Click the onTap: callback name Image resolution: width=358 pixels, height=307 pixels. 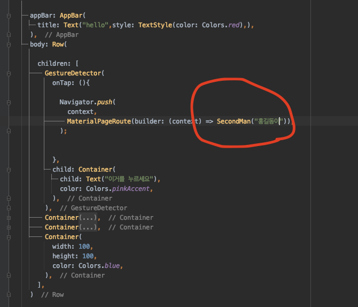pyautogui.click(x=63, y=83)
